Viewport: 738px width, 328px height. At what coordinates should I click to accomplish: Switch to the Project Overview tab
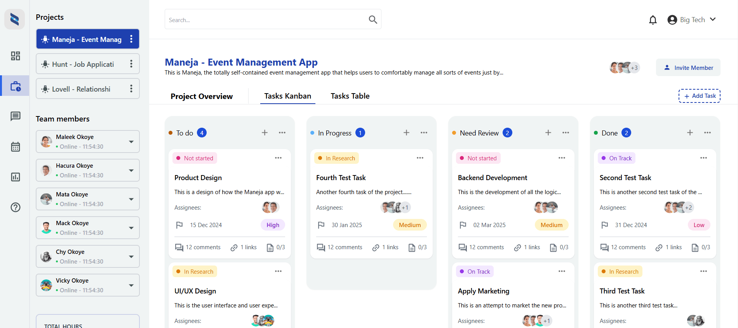[202, 96]
